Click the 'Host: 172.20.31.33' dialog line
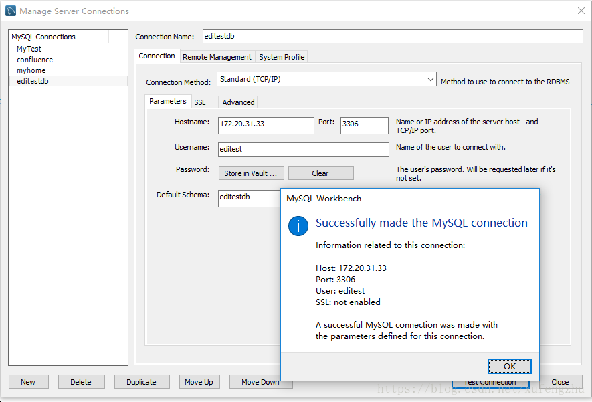This screenshot has width=592, height=402. pos(351,268)
